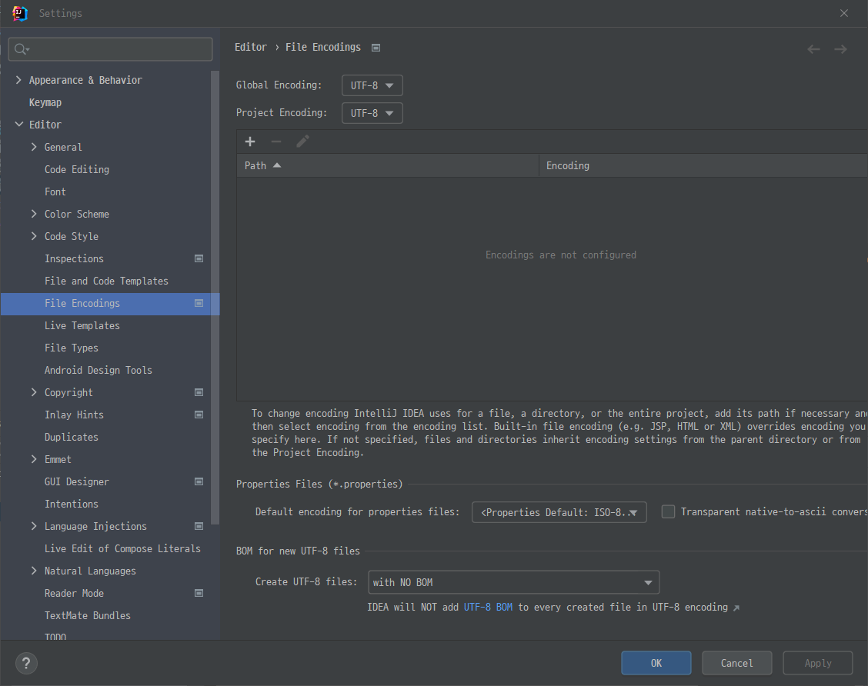Click the project icon in Inlay Hints row

199,415
